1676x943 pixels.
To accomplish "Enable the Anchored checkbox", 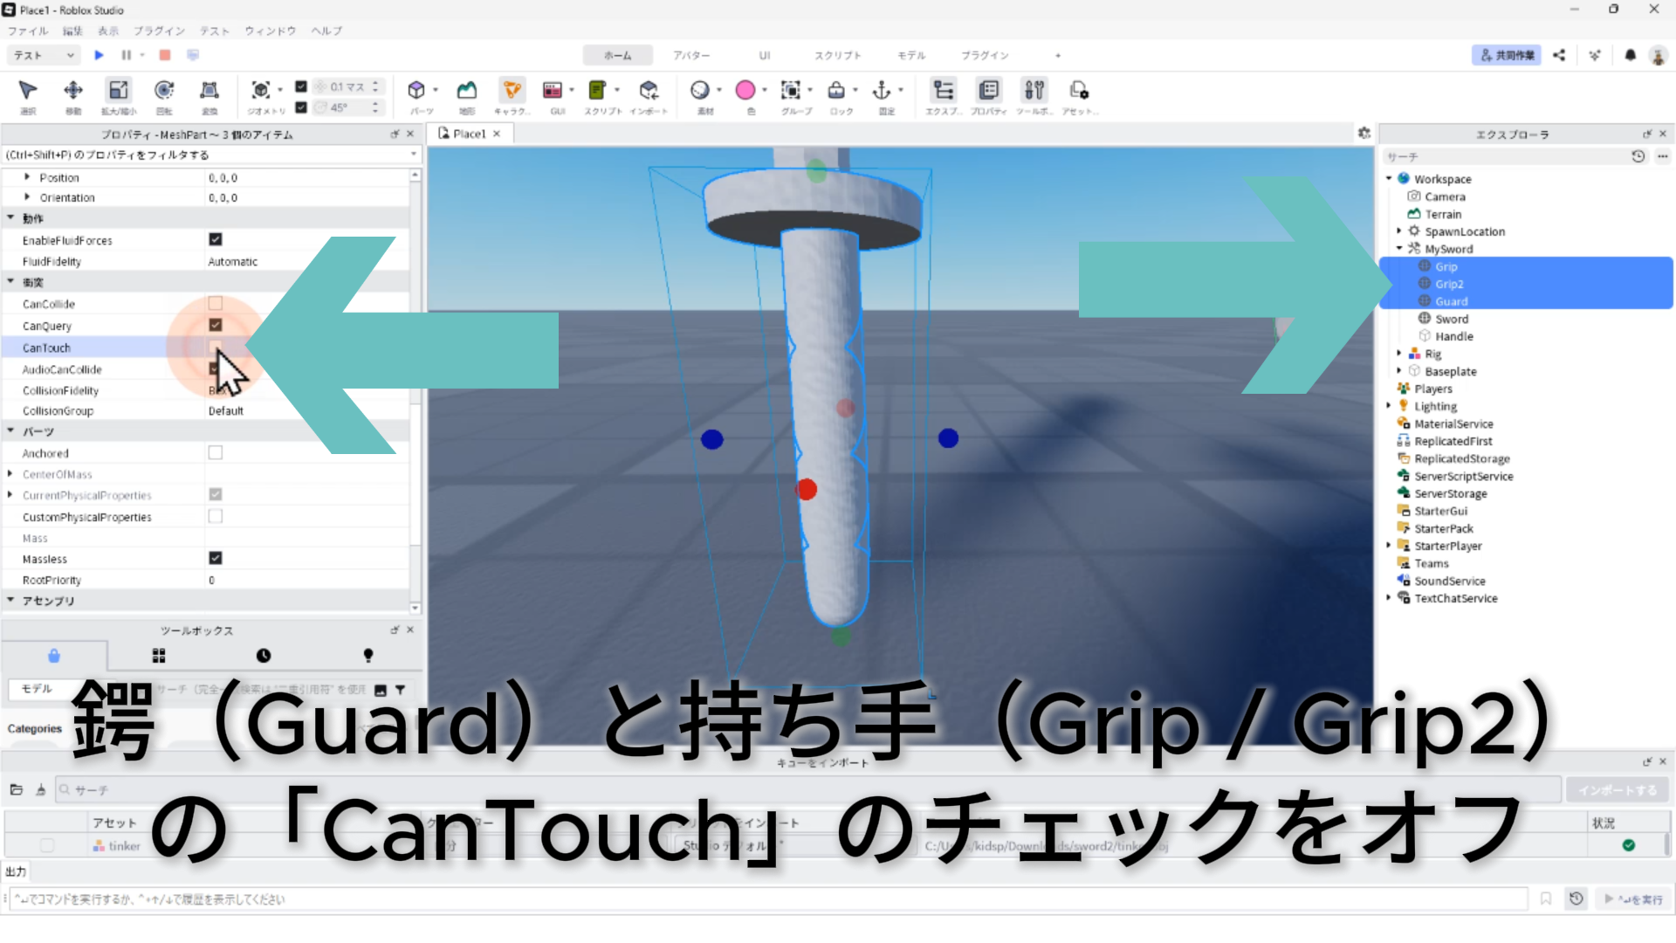I will [x=216, y=453].
